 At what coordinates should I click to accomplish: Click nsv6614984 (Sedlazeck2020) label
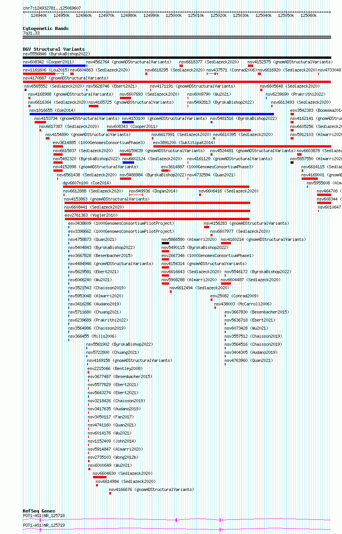coord(126,482)
